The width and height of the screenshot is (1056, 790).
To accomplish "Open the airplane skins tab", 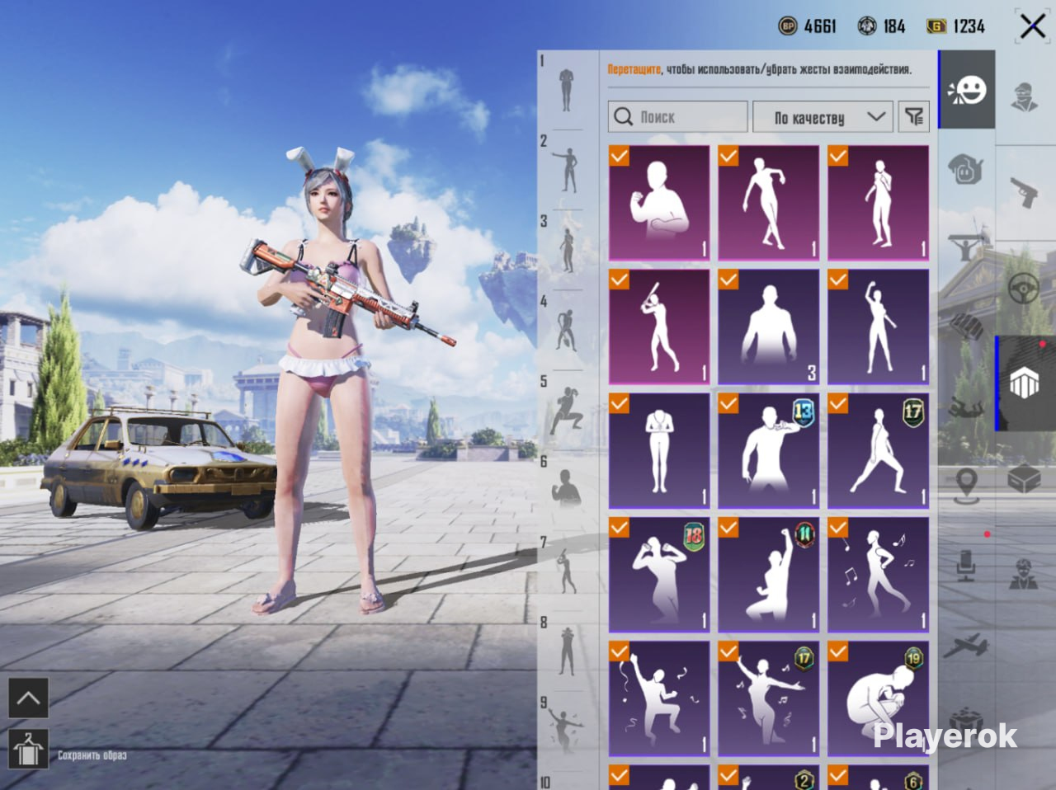I will tap(966, 646).
